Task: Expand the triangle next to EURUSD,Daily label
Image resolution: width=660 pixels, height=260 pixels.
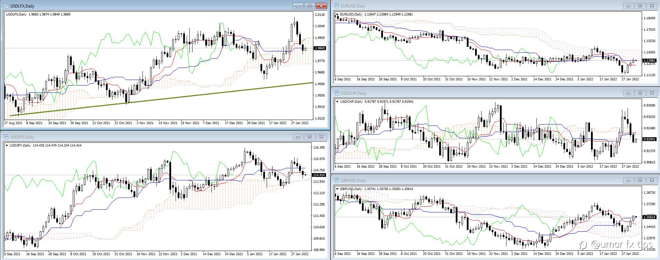Action: click(337, 14)
